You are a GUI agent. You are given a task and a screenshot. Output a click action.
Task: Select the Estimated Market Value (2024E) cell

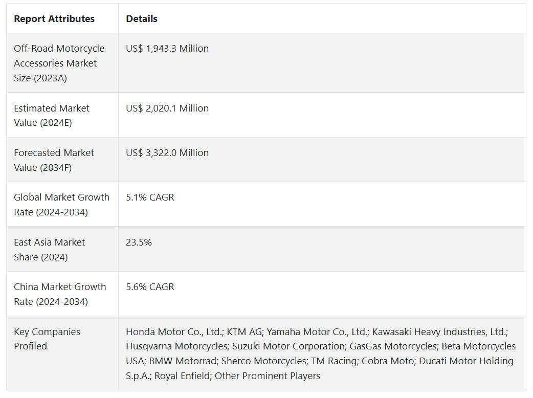51,115
